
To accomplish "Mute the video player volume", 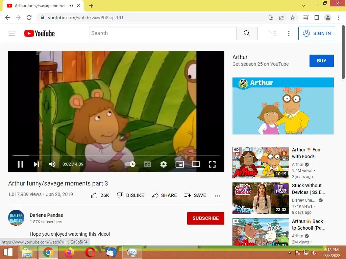I will (x=52, y=164).
